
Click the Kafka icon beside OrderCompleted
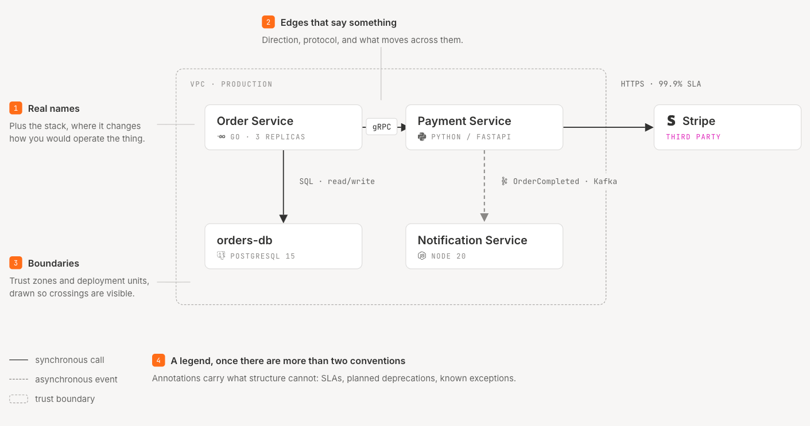point(505,181)
